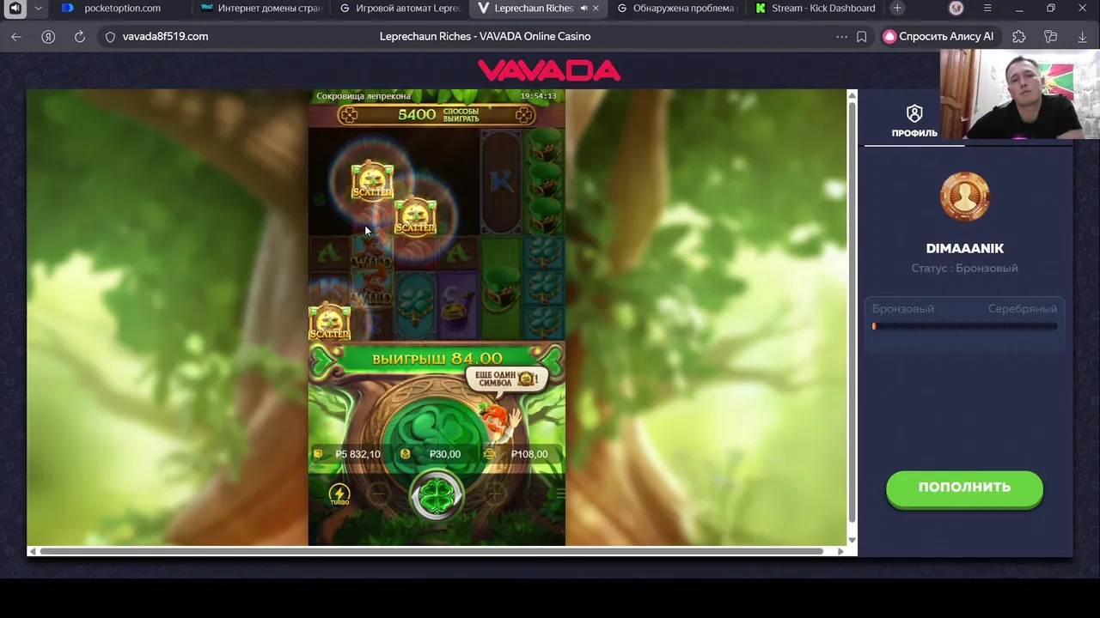Click the bottom-left Scatter symbol

tap(329, 322)
